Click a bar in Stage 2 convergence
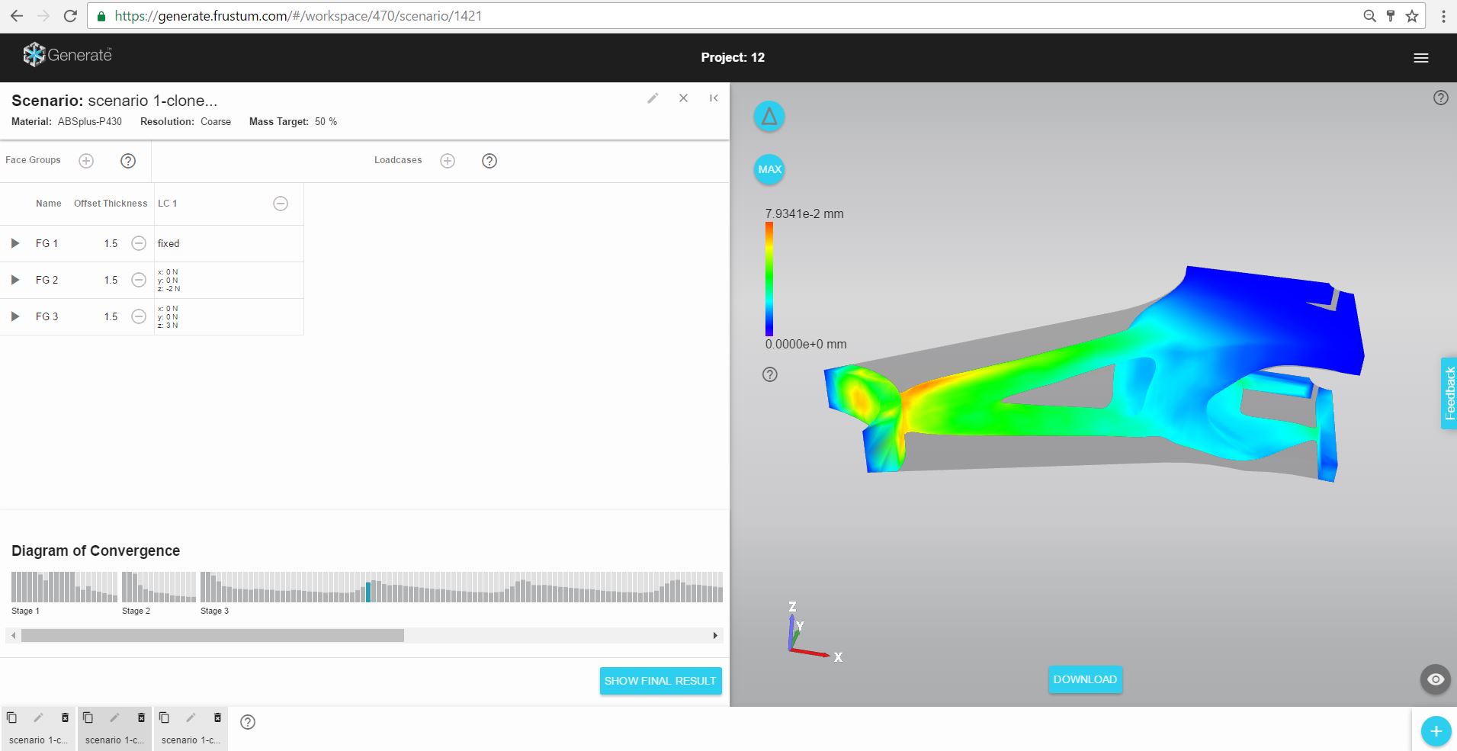The height and width of the screenshot is (751, 1457). (x=159, y=587)
